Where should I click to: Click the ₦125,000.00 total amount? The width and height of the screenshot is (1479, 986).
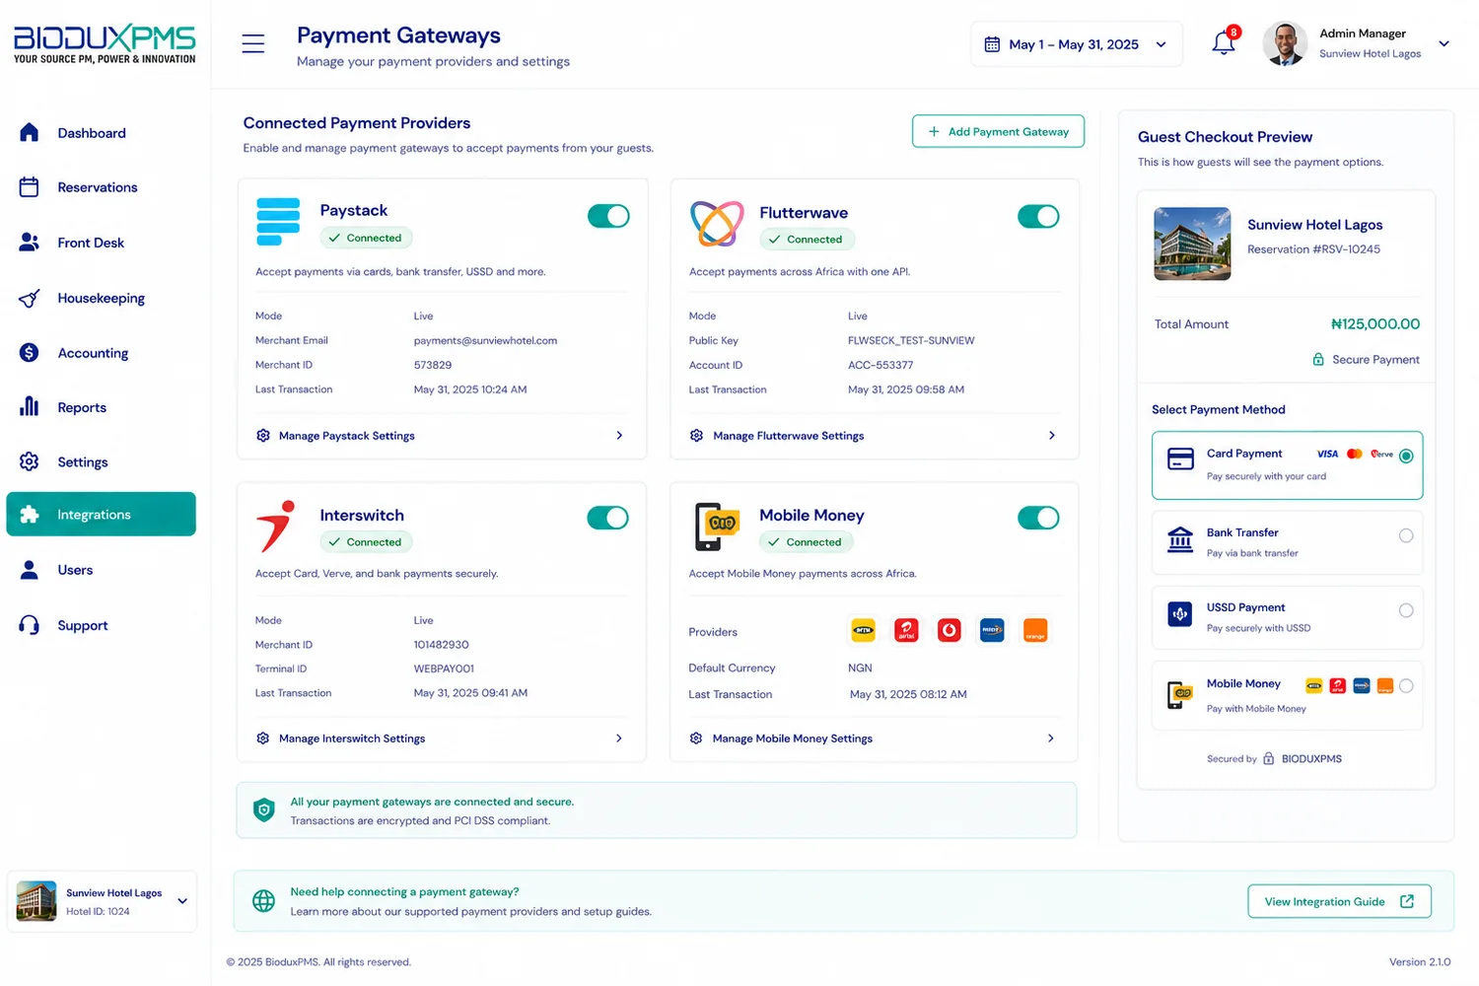point(1375,323)
